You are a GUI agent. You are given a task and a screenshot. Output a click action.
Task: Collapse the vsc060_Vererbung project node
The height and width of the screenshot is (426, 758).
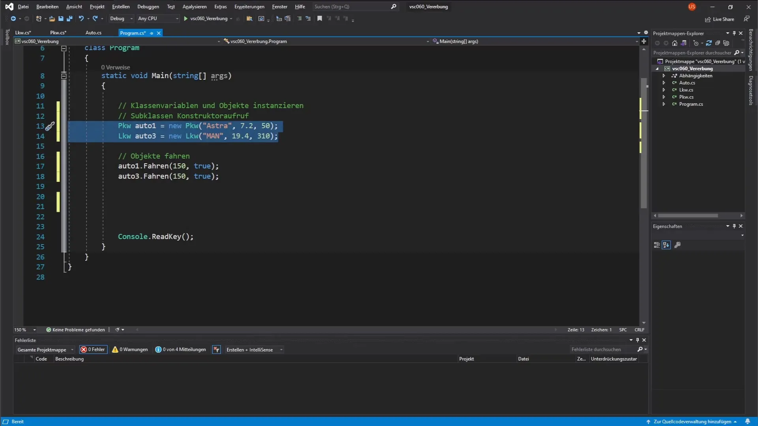tap(657, 69)
